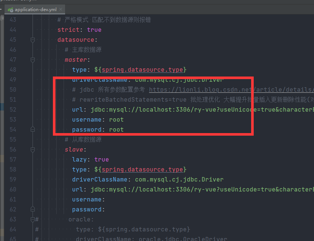Click the 'username' key on line 53
Screen dimensions: 314x241
point(87,120)
